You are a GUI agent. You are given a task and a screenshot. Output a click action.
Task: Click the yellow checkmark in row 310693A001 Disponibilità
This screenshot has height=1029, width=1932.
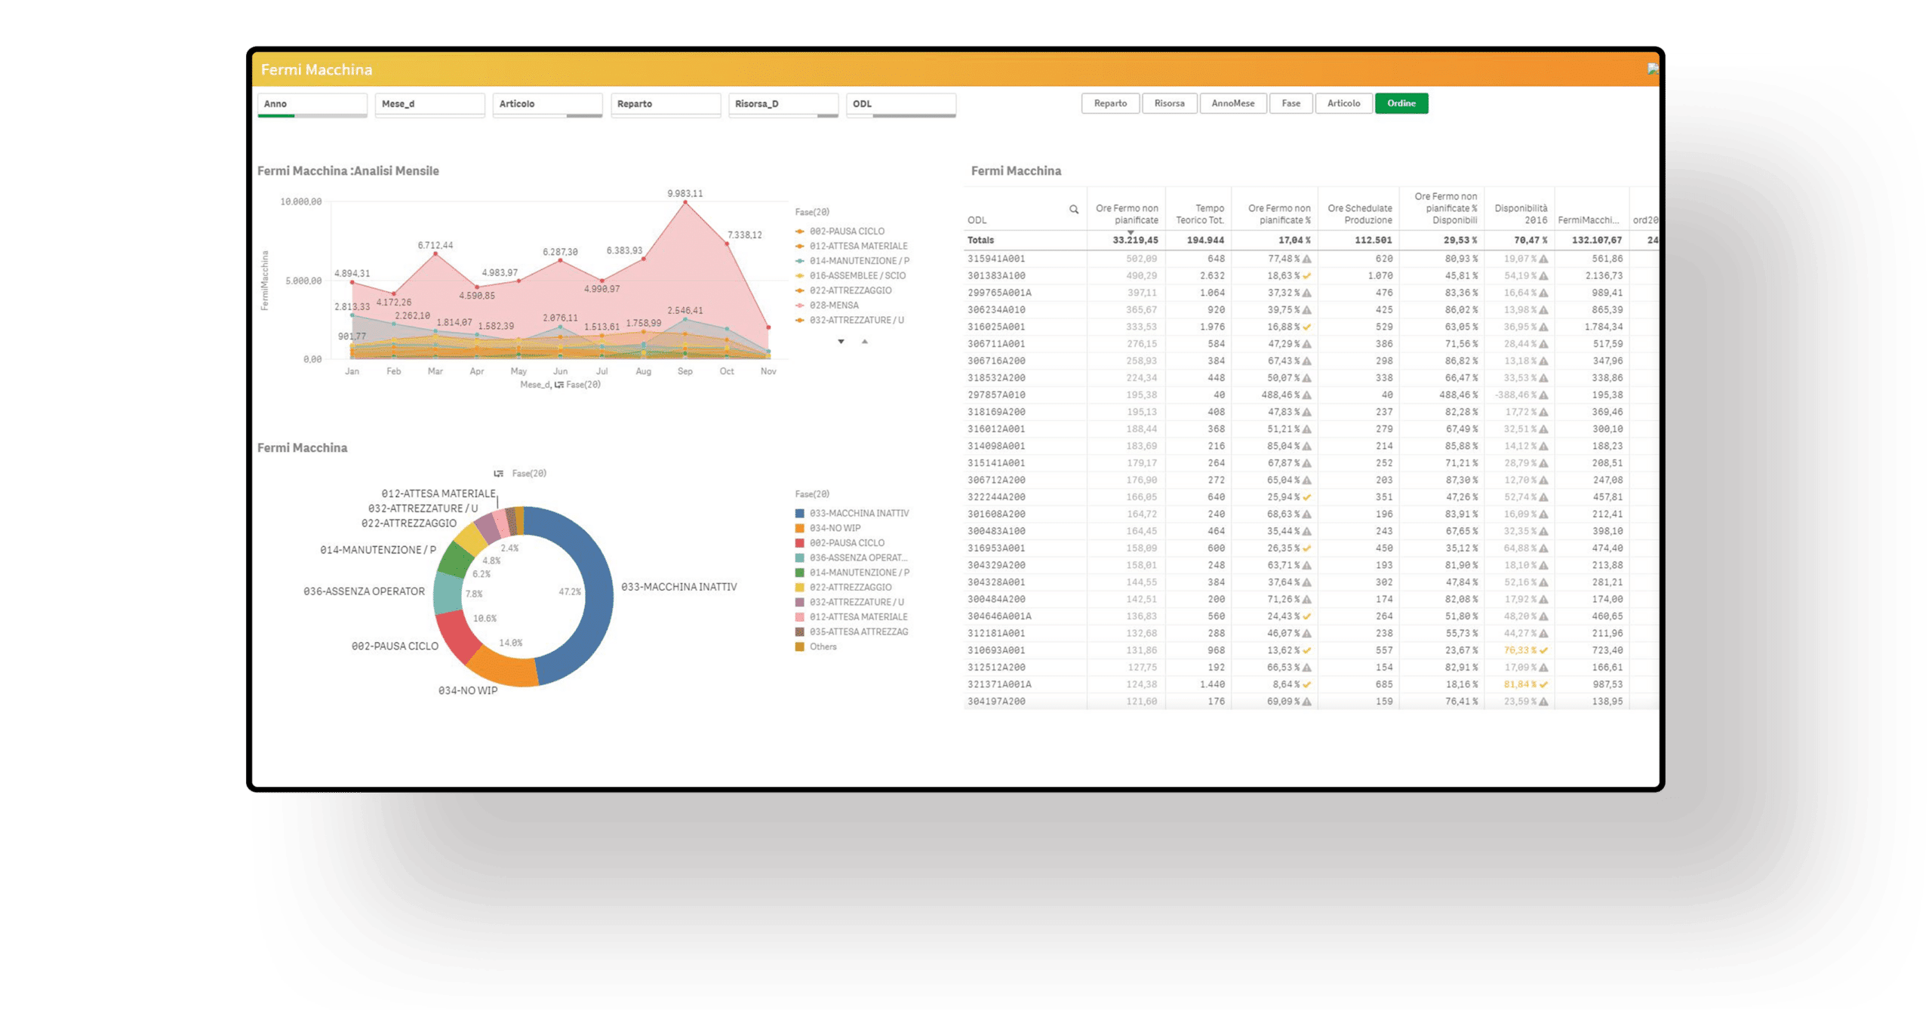1543,650
